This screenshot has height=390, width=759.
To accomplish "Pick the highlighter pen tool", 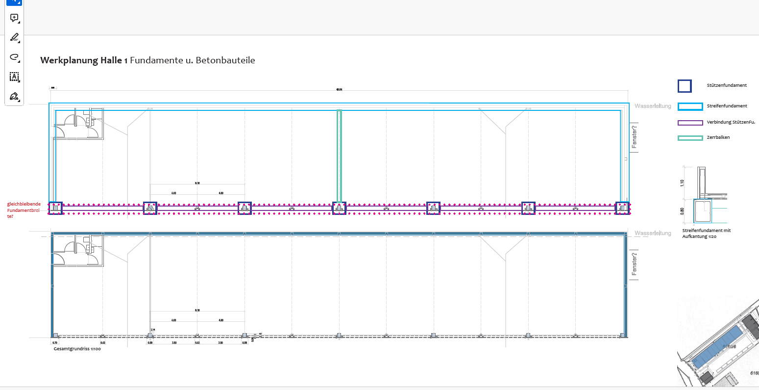I will click(x=14, y=37).
